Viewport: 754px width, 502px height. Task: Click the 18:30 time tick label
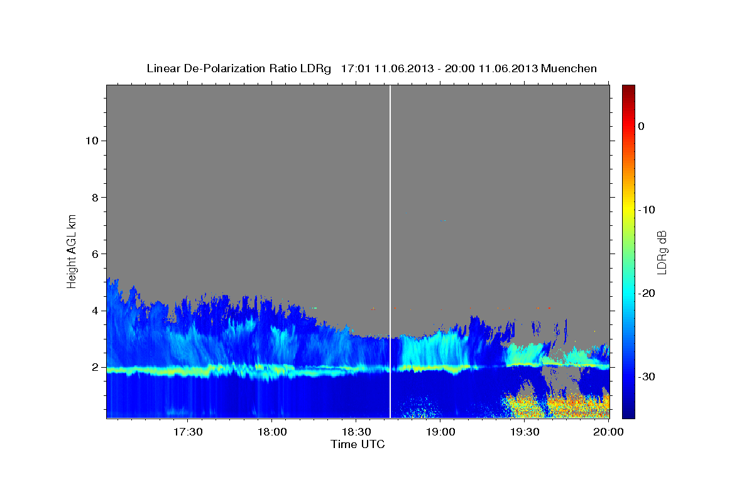point(356,432)
